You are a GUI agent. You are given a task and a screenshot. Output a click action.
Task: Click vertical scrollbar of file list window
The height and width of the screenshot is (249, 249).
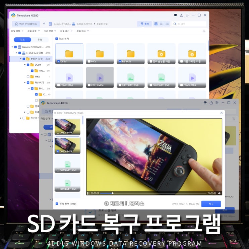pyautogui.click(x=208, y=46)
